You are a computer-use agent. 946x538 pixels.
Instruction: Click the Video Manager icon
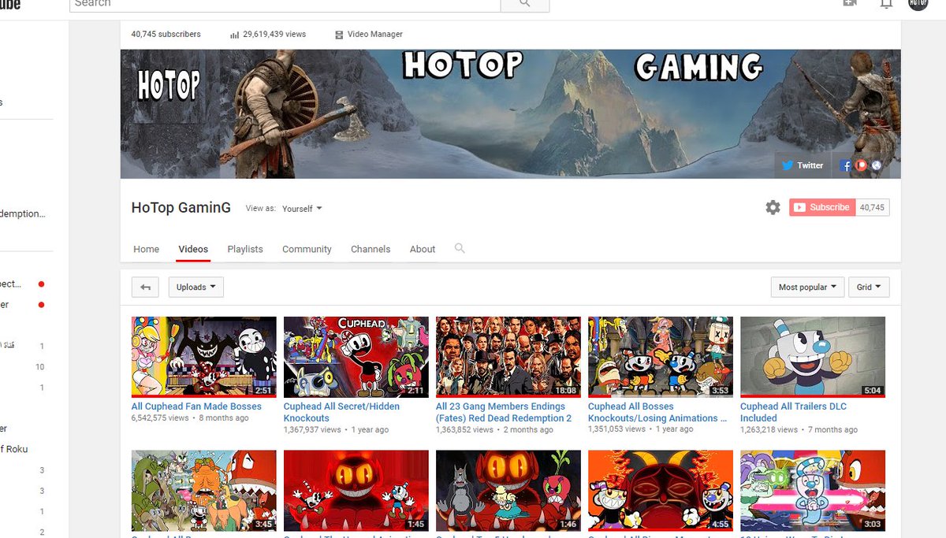(x=339, y=35)
